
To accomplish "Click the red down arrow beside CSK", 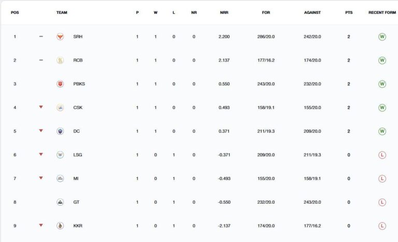I will tap(41, 107).
